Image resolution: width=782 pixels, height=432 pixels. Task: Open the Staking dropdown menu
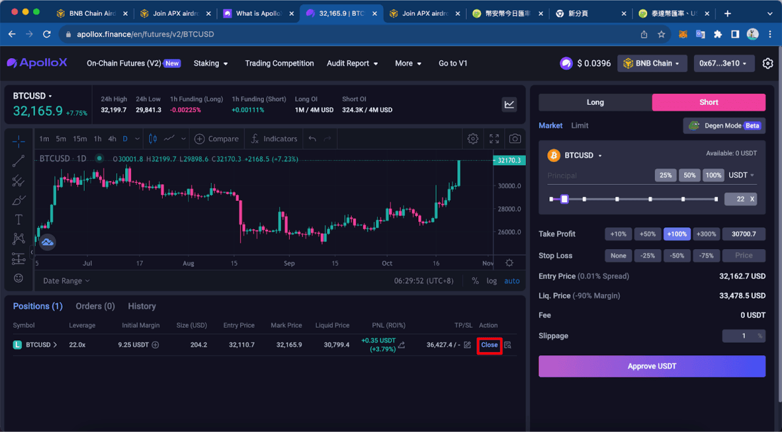pos(210,63)
